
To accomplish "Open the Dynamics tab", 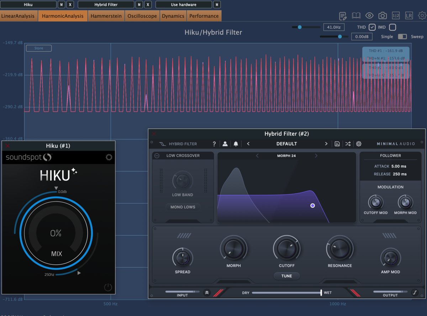I will (x=173, y=16).
